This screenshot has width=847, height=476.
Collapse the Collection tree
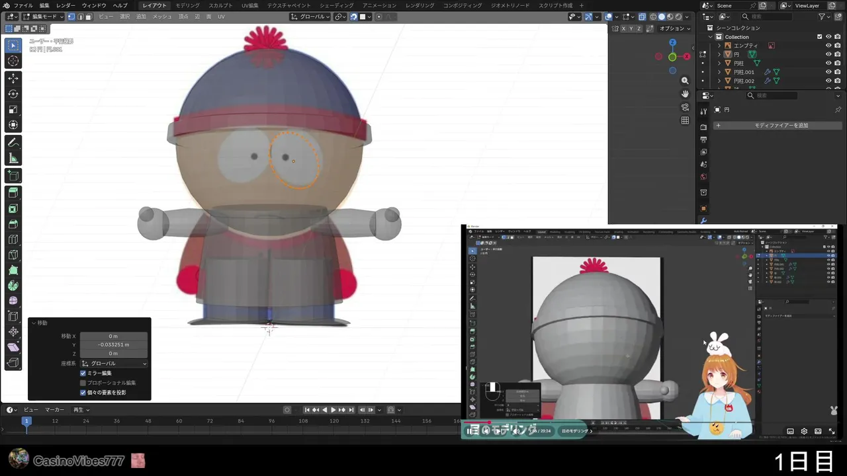[711, 37]
